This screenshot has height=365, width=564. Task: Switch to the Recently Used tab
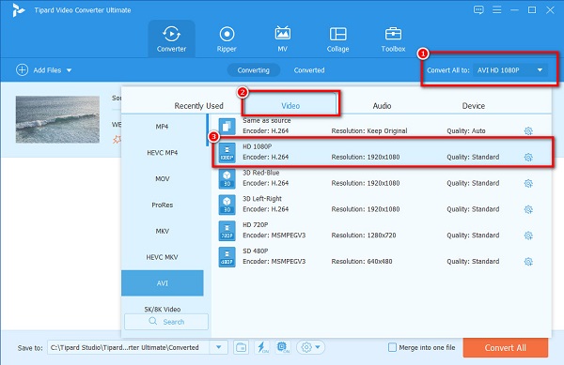click(199, 106)
